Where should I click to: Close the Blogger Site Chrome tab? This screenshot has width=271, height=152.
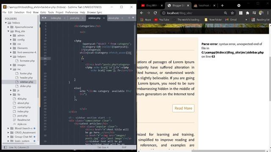[x=188, y=5]
